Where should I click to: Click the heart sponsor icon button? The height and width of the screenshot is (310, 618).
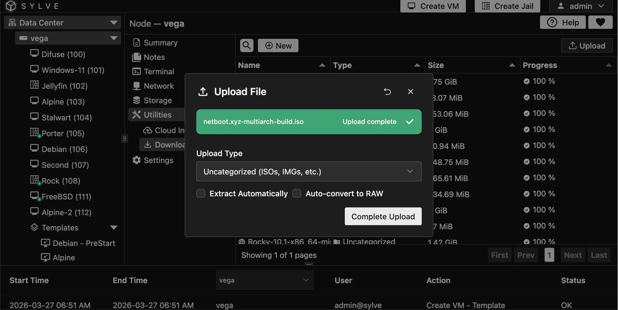pos(600,22)
